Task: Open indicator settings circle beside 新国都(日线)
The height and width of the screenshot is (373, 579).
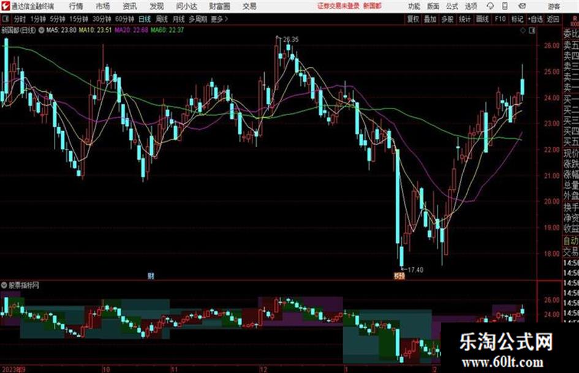Action: coord(42,30)
